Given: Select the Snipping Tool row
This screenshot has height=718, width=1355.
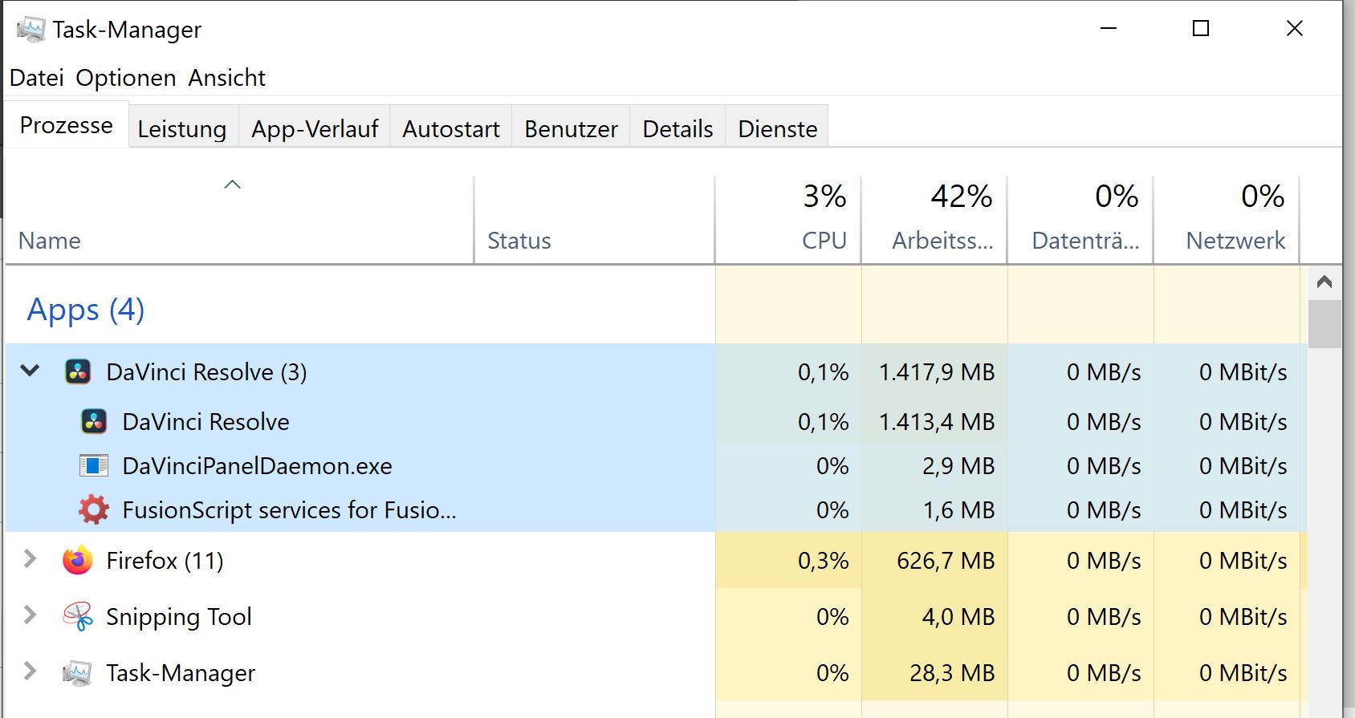Looking at the screenshot, I should coord(657,617).
